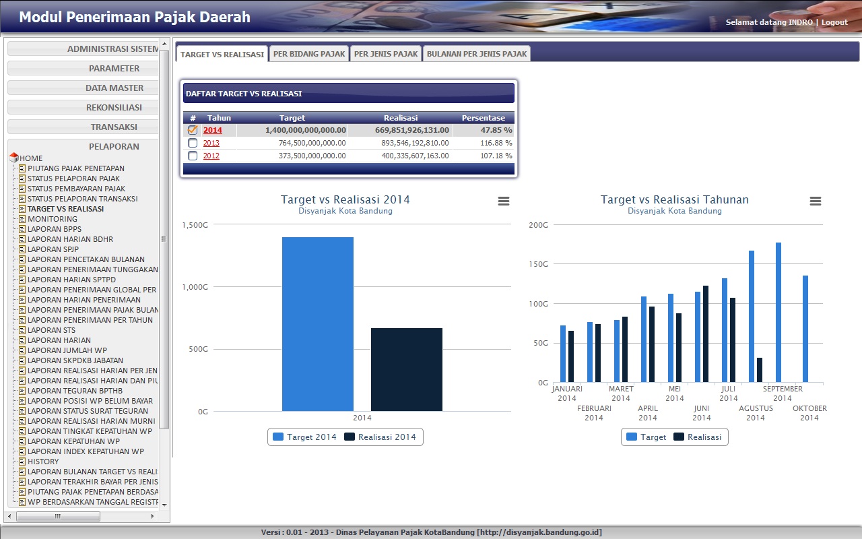Click the short Realisasi bar for Agustus 2014
Viewport: 862px width, 539px height.
coord(760,370)
